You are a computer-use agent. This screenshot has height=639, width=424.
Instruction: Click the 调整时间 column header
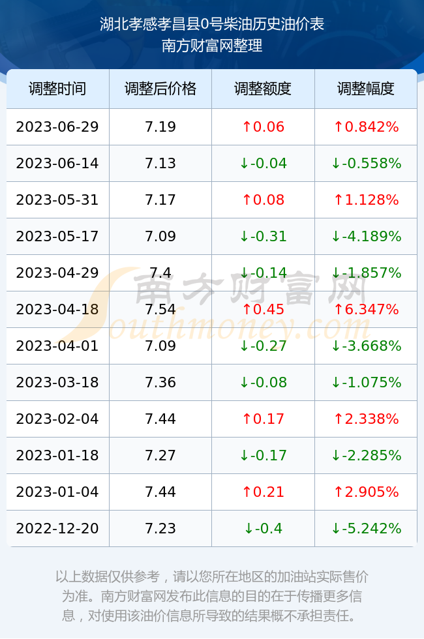click(57, 89)
